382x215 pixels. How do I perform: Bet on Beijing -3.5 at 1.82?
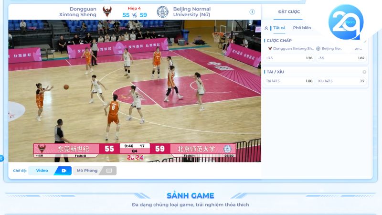[341, 58]
